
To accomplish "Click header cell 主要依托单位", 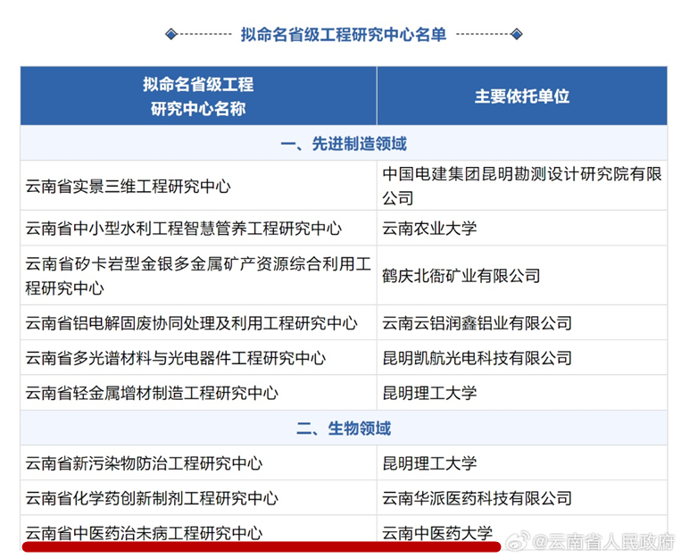I will click(522, 96).
